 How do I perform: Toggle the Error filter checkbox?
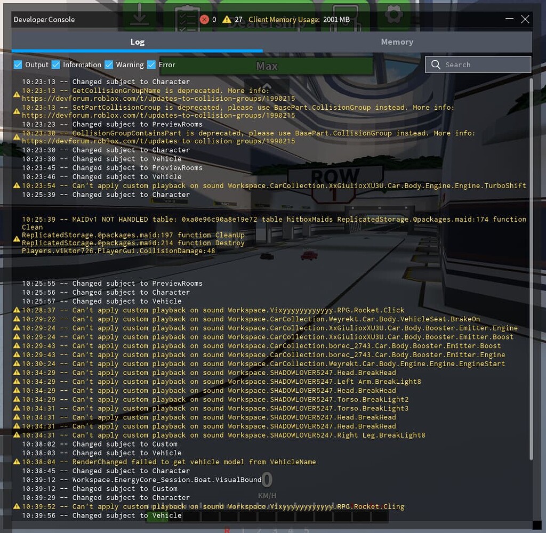[x=151, y=65]
